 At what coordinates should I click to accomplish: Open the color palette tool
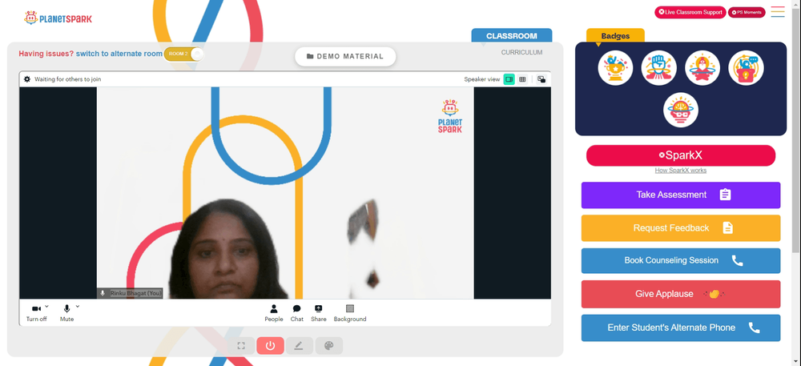click(329, 346)
